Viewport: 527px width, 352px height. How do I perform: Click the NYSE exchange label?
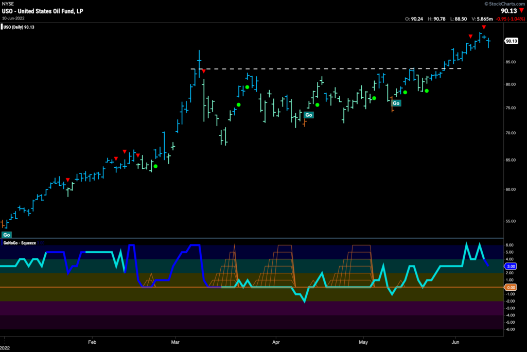[8, 4]
